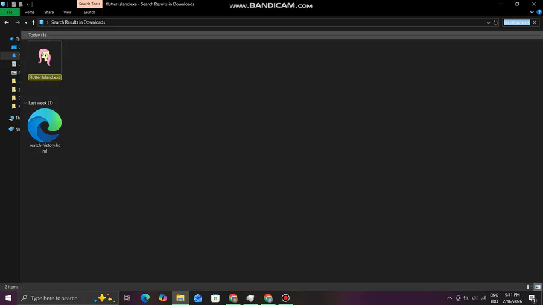Open the View ribbon tab
The height and width of the screenshot is (305, 543).
(67, 12)
